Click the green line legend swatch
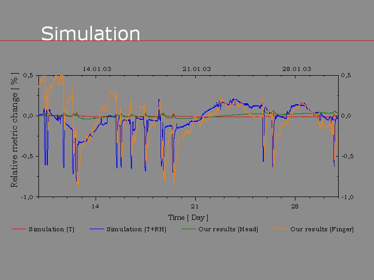 (x=189, y=229)
